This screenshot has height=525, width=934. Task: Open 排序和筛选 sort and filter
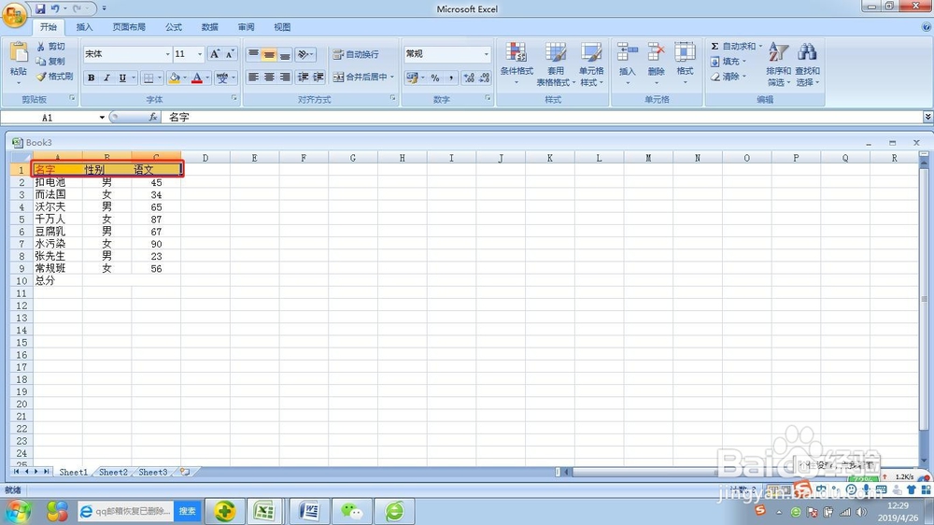click(x=779, y=64)
